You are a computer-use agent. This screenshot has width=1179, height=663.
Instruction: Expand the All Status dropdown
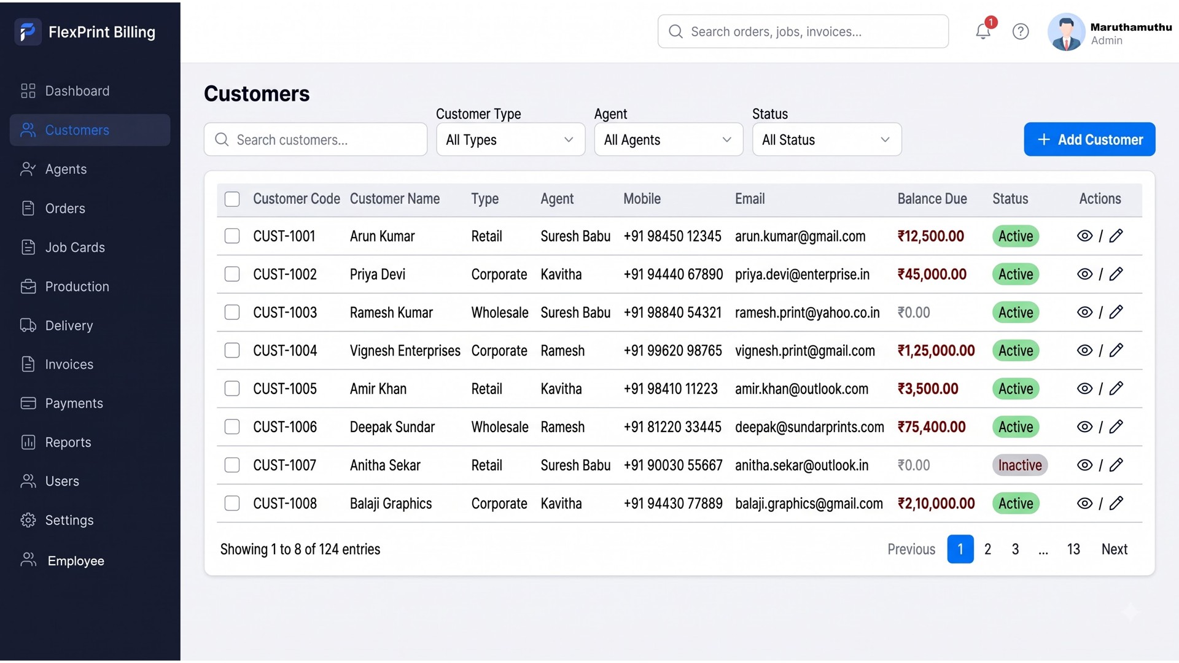coord(827,139)
